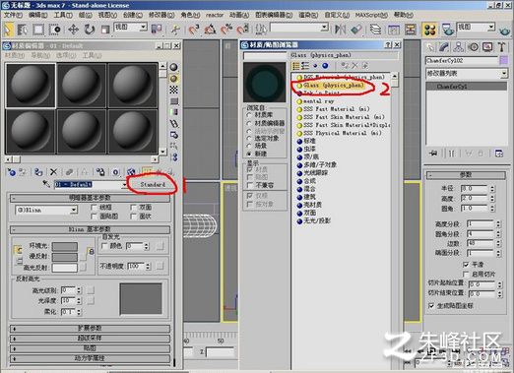Click delete material X icon in Material Editor
The width and height of the screenshot is (514, 373).
[x=53, y=172]
